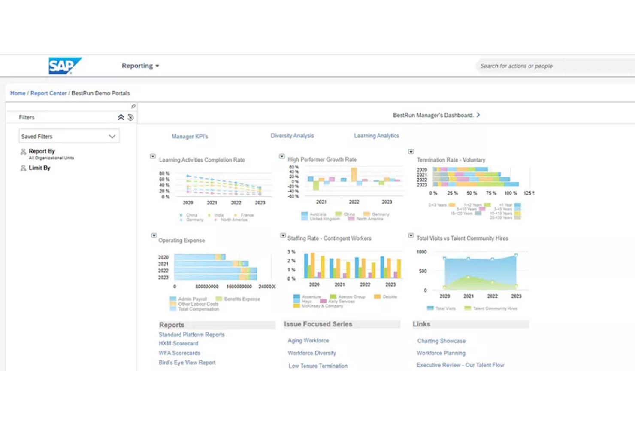Viewport: 635px width, 424px height.
Task: Open HXM Scorecard link
Action: (x=178, y=343)
